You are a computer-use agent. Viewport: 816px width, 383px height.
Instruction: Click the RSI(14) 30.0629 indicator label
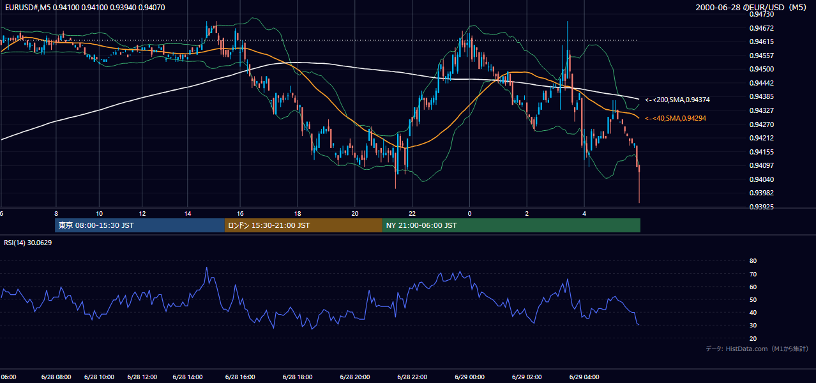coord(28,243)
